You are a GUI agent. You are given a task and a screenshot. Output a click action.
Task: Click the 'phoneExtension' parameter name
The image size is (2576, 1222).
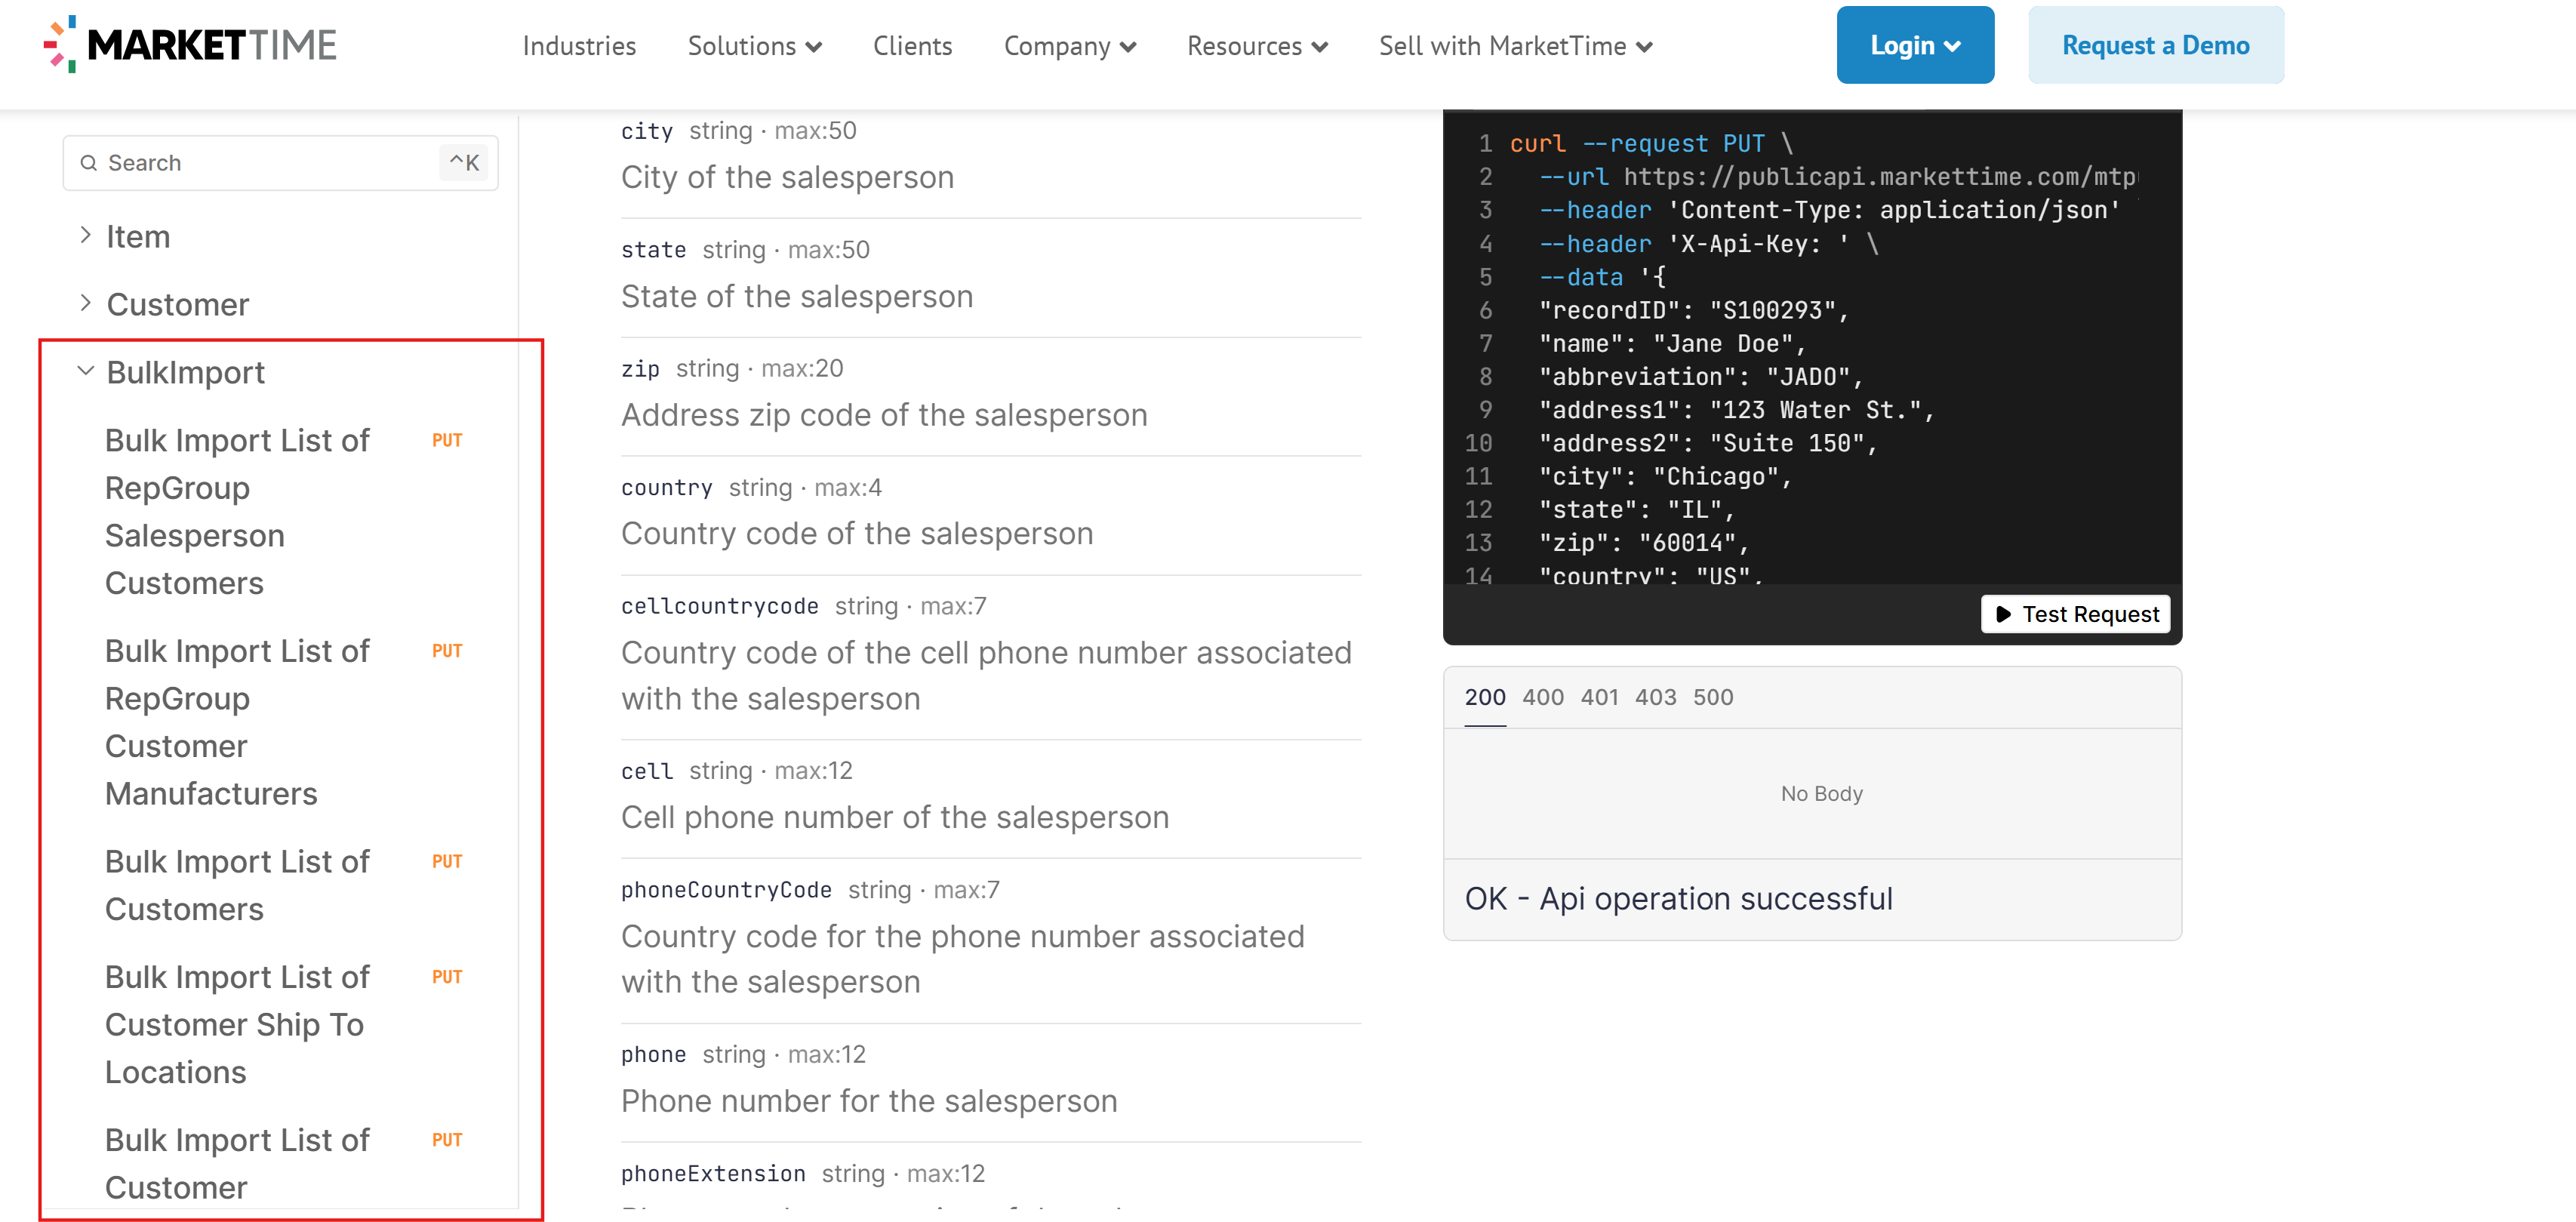[x=713, y=1173]
